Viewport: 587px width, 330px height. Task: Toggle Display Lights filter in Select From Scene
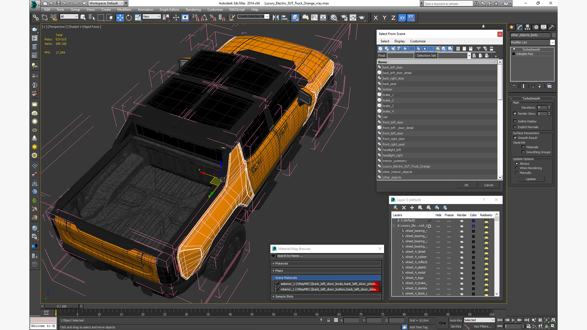tap(393, 49)
